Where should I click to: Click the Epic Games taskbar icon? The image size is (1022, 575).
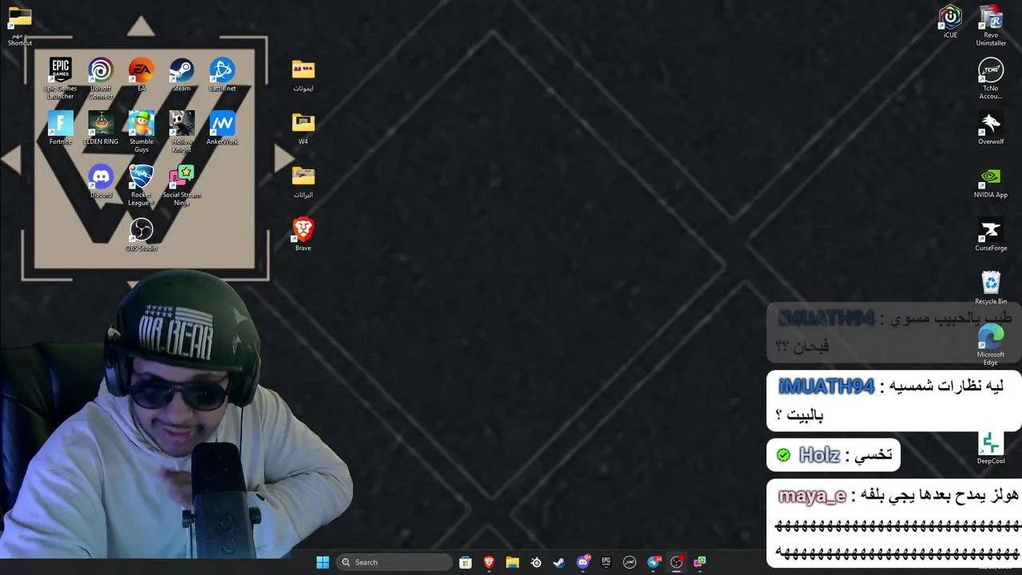(x=606, y=562)
